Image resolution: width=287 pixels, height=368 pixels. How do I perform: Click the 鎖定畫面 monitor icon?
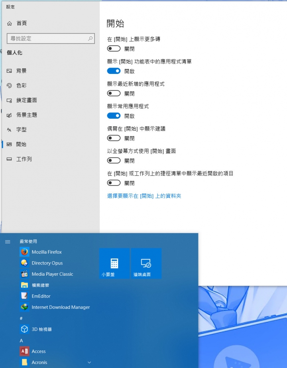click(x=9, y=100)
